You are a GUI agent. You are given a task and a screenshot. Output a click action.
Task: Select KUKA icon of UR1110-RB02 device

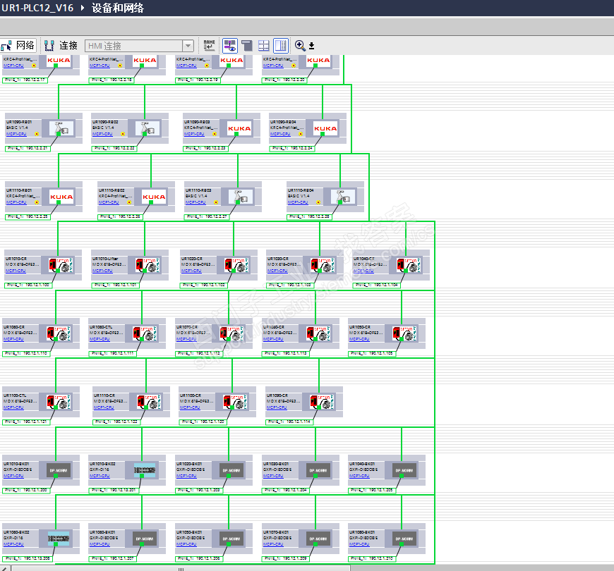point(154,197)
